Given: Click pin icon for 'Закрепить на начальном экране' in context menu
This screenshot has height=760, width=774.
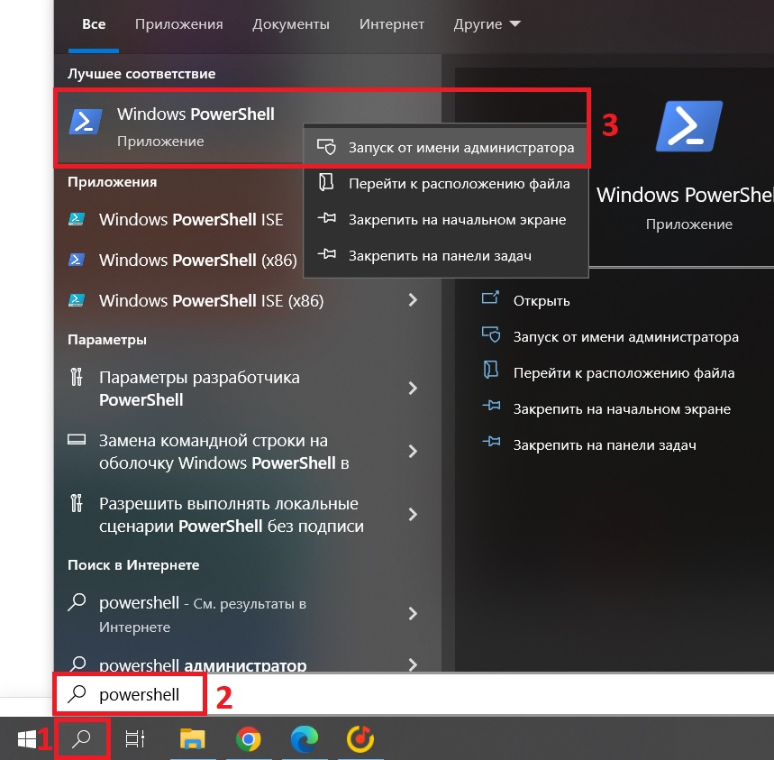Looking at the screenshot, I should coord(326,218).
